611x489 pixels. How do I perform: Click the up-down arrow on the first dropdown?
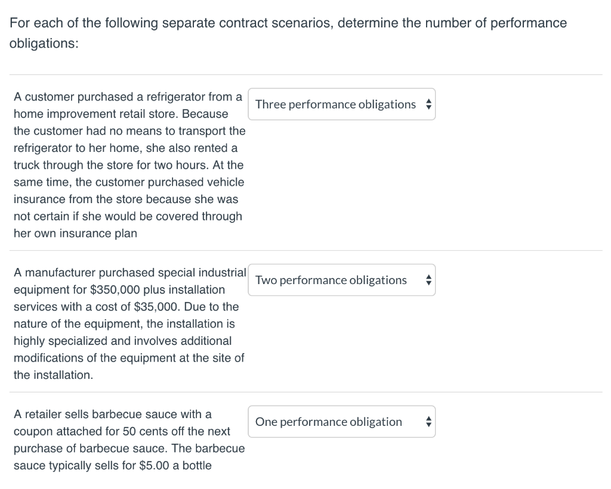tap(428, 104)
